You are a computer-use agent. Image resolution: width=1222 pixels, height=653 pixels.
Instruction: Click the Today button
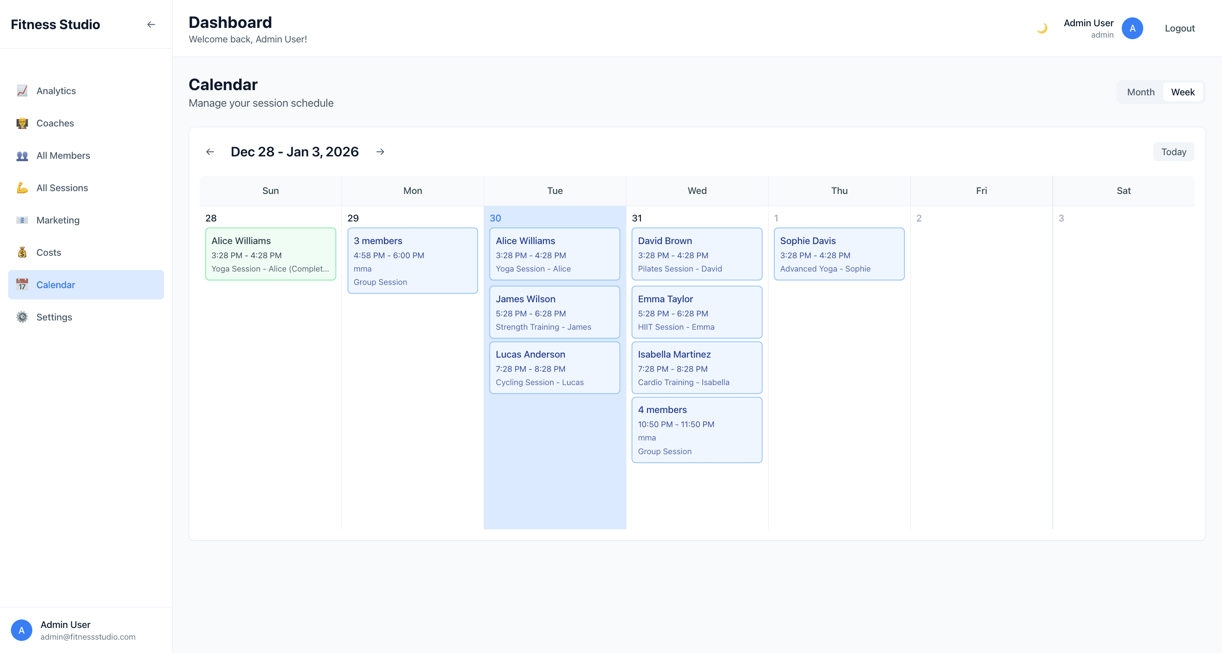pyautogui.click(x=1174, y=151)
